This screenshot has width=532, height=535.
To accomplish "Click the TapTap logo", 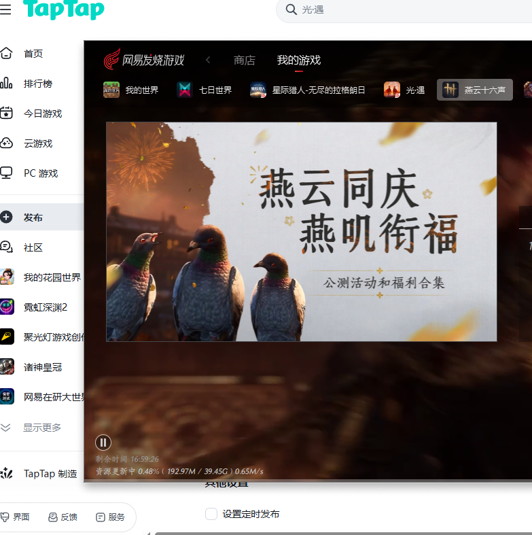I will 64,10.
